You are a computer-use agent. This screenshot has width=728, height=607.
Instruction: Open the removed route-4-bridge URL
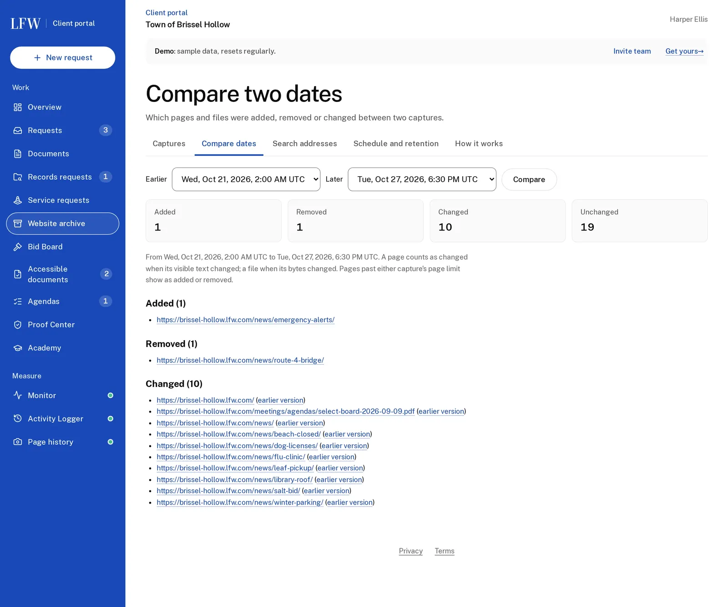240,360
